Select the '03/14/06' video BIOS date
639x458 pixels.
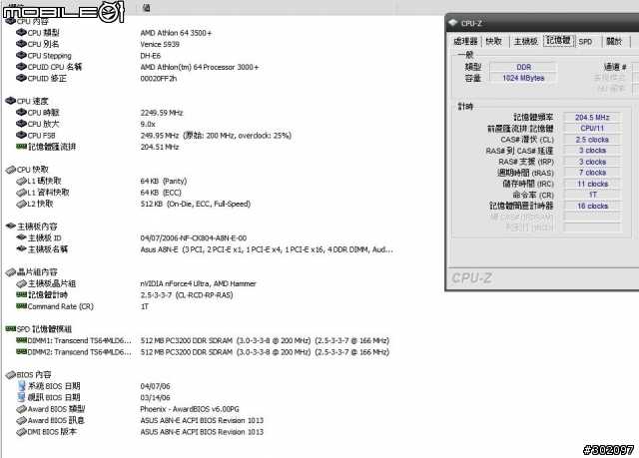point(155,398)
